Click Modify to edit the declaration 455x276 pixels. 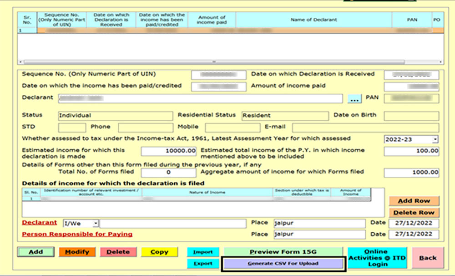77,252
